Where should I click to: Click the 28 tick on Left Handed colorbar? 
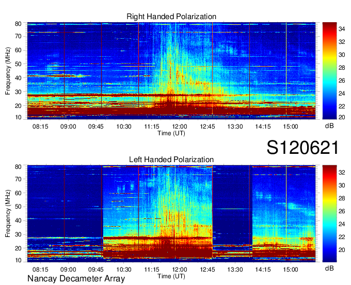[x=342, y=198]
